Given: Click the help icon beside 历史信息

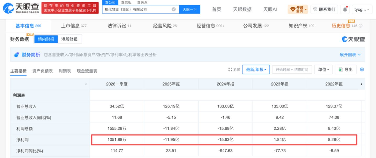Looking at the screenshot, I should 361,26.
